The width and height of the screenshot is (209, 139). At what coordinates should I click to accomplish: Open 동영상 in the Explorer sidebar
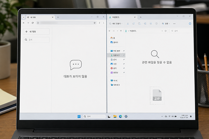point(114,73)
